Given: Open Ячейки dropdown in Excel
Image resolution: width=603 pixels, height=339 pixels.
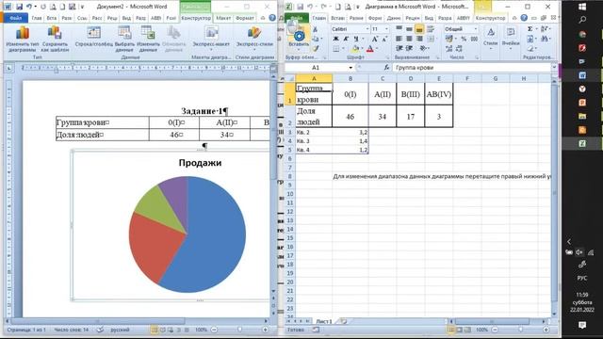Looking at the screenshot, I should 511,39.
